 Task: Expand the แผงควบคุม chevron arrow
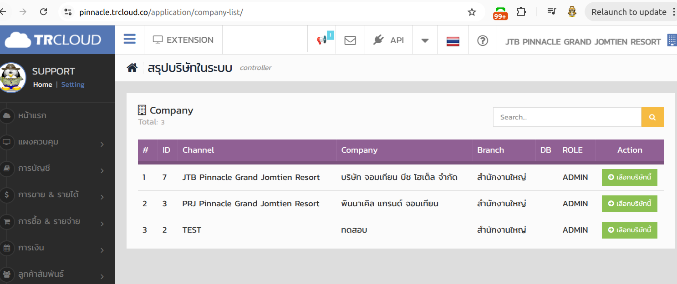102,144
